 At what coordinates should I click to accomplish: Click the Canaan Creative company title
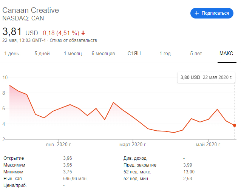(x=31, y=10)
